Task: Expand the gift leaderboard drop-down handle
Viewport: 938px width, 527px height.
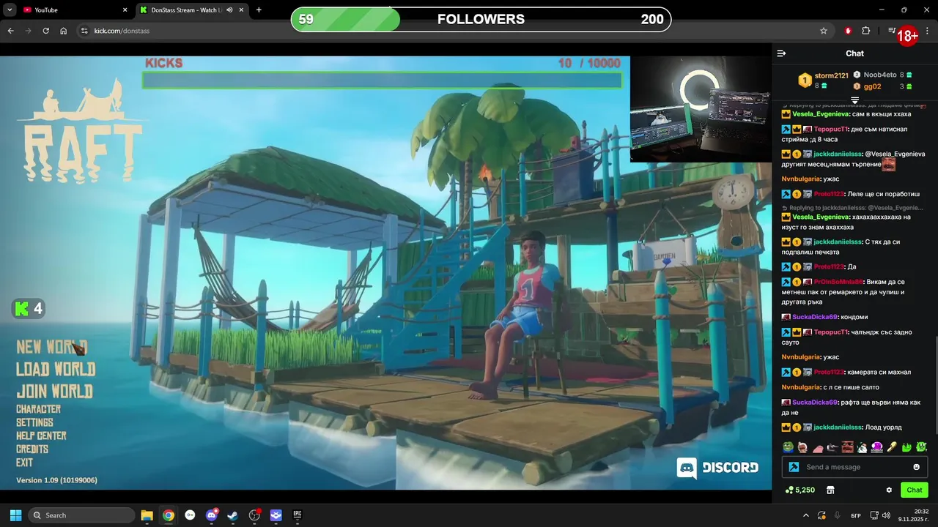Action: point(854,100)
